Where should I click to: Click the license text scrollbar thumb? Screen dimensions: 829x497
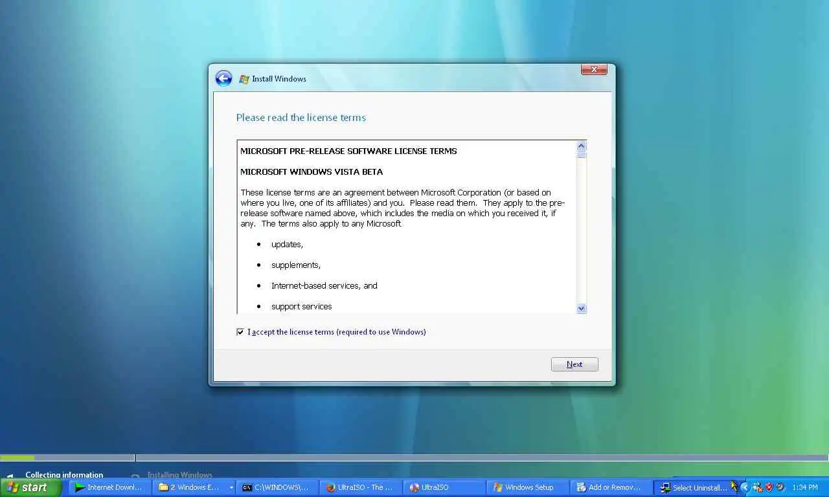pyautogui.click(x=581, y=155)
